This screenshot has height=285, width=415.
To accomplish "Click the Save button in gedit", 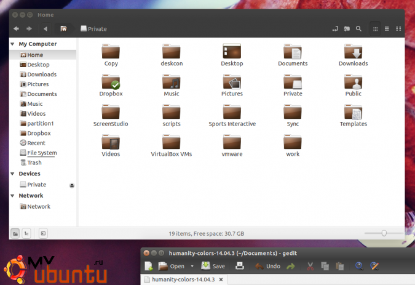I will pos(213,267).
